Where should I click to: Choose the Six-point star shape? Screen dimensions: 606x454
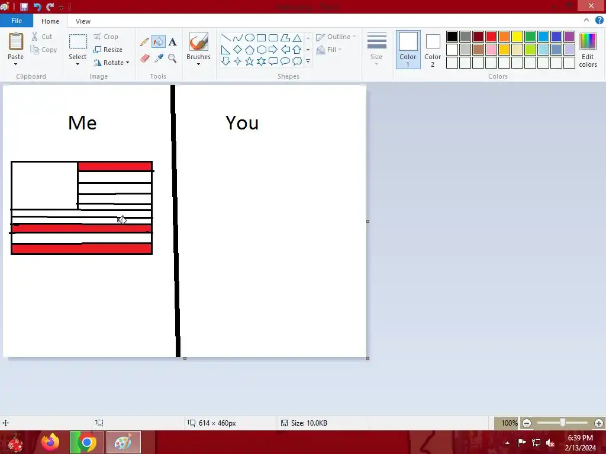coord(261,61)
